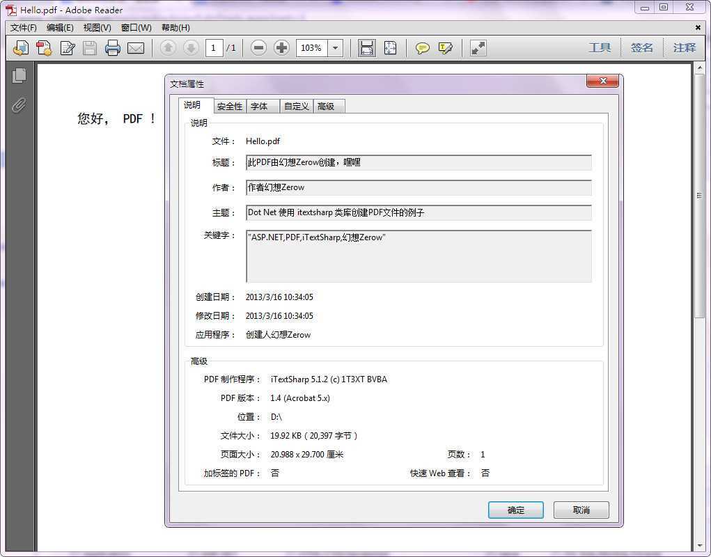Screen dimensions: 711x557
Task: Open the page thumbnails panel
Action: [x=19, y=76]
